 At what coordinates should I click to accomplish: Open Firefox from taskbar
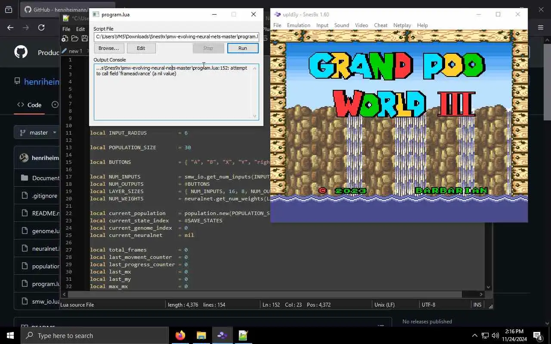point(180,335)
